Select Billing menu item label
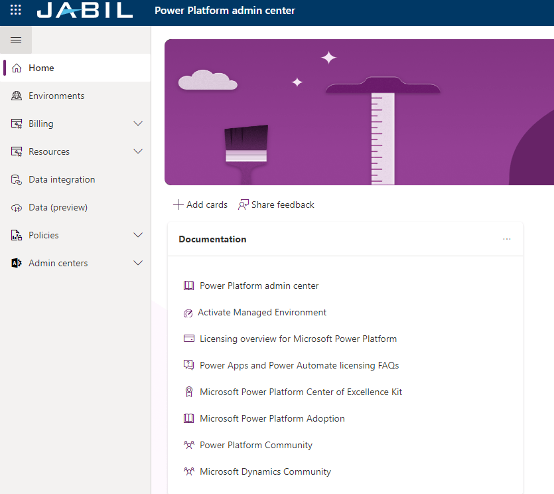Screen dimensions: 554x494 [41, 123]
